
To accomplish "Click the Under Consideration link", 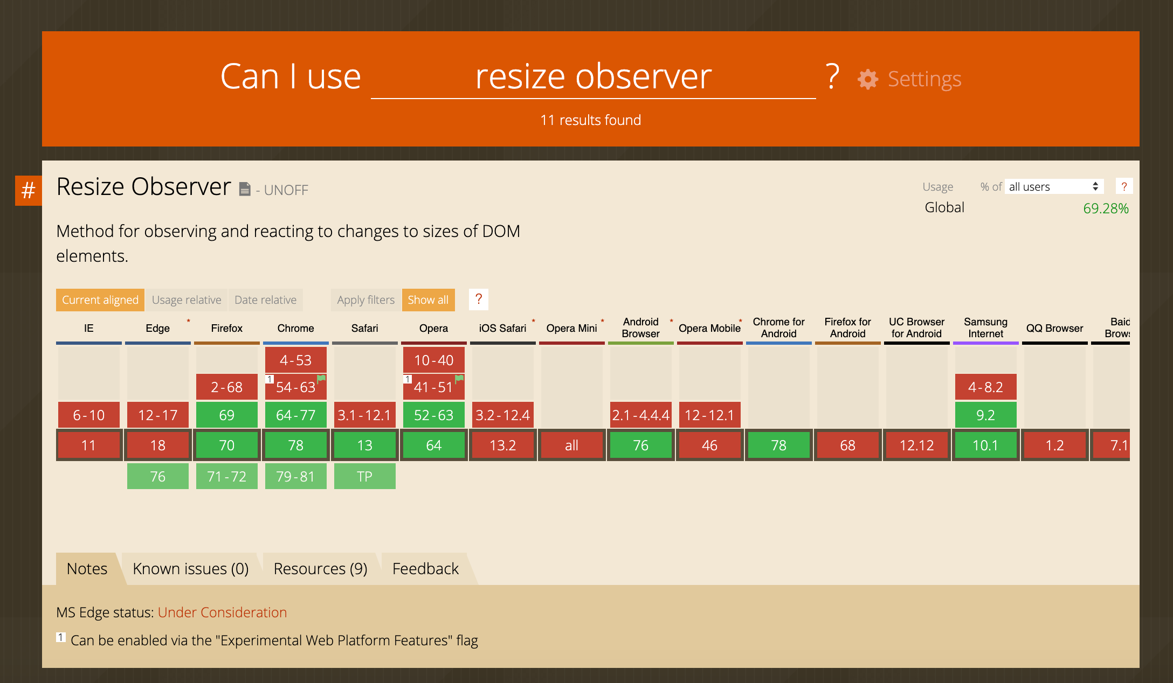I will point(222,612).
